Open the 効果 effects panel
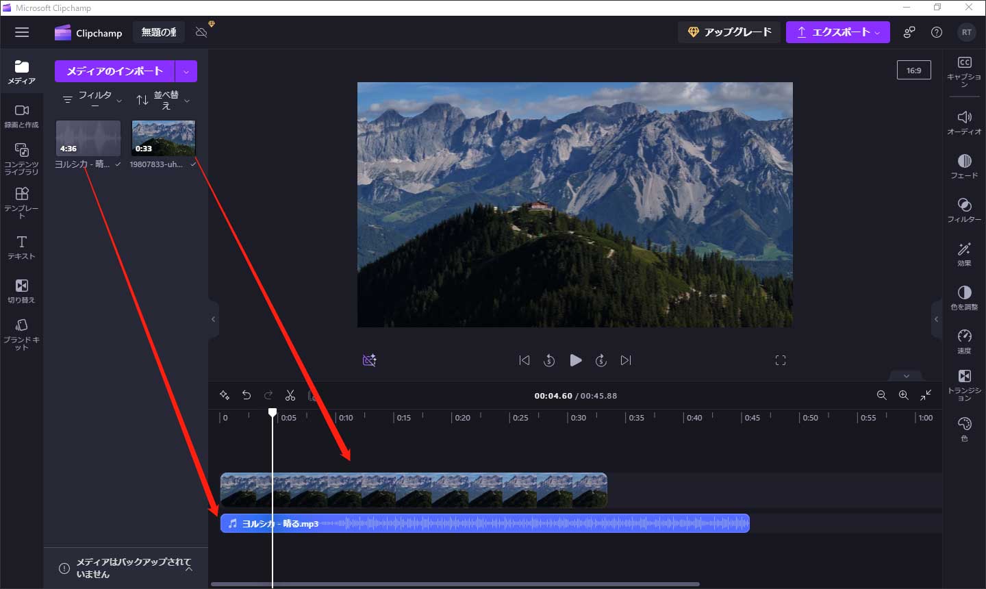 (x=964, y=254)
